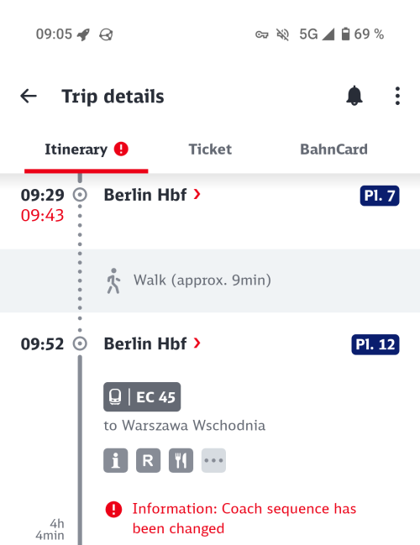Tap the reservation 'R' amenity icon
The image size is (420, 545).
(148, 460)
